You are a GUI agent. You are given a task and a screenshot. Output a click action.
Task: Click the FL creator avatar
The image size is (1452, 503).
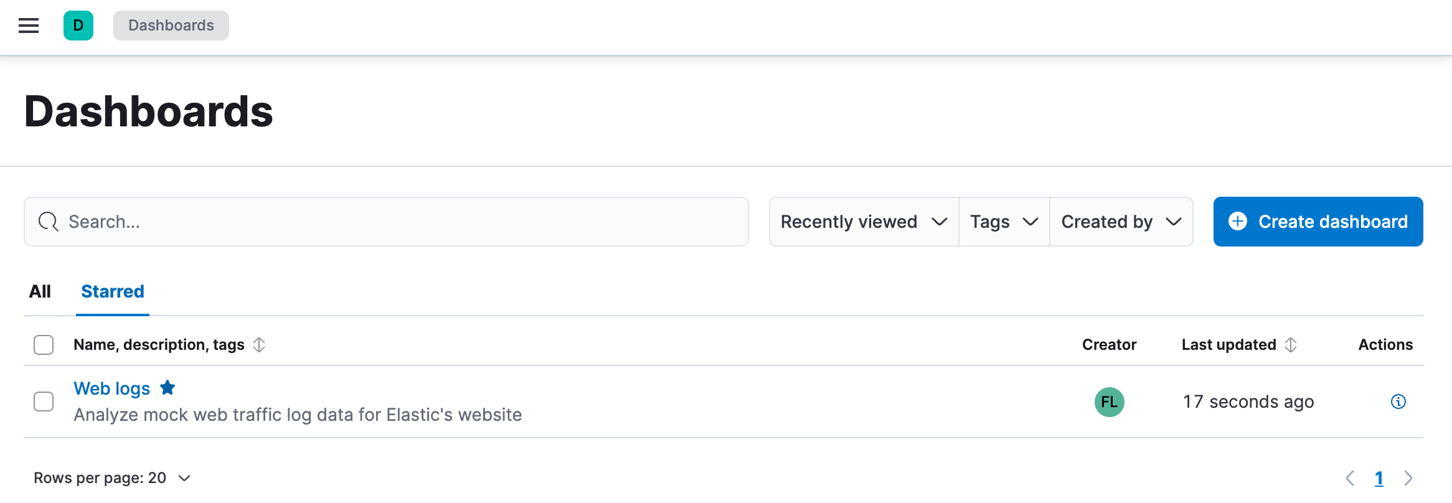tap(1110, 402)
